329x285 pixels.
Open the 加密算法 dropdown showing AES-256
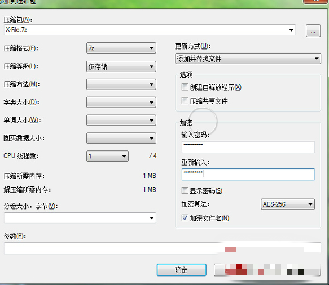[288, 204]
